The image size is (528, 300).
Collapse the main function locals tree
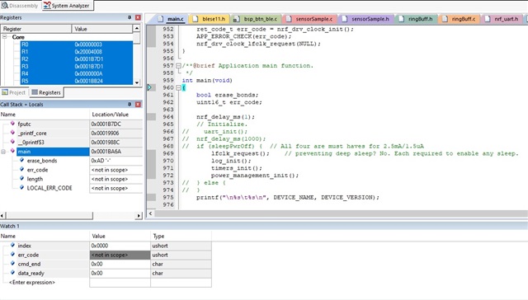click(3, 152)
